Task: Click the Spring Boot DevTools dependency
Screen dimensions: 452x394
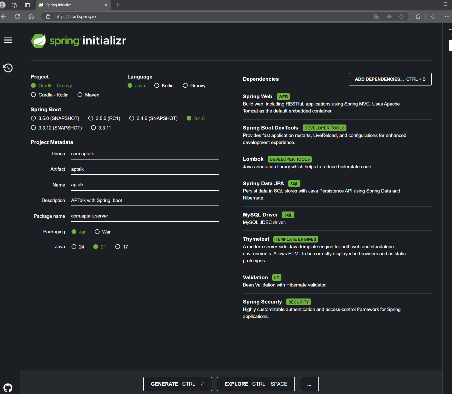Action: click(337, 135)
